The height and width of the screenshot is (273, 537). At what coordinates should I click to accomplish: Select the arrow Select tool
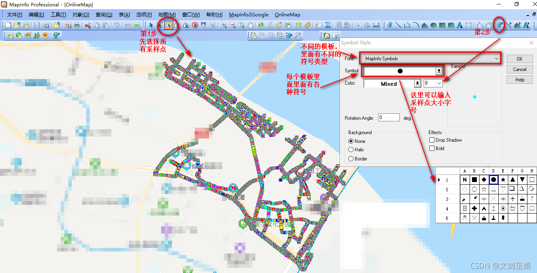(151, 25)
